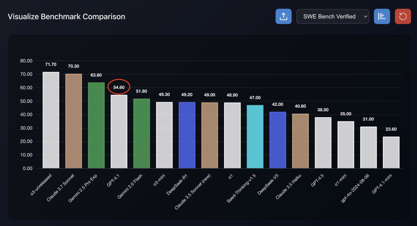The image size is (417, 226).
Task: Click the 31.00 value label
Action: click(x=368, y=119)
